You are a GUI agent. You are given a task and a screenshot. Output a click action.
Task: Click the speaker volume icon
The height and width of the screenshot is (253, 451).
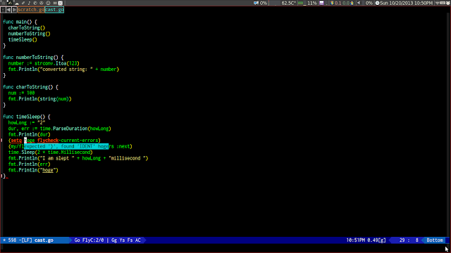point(359,3)
